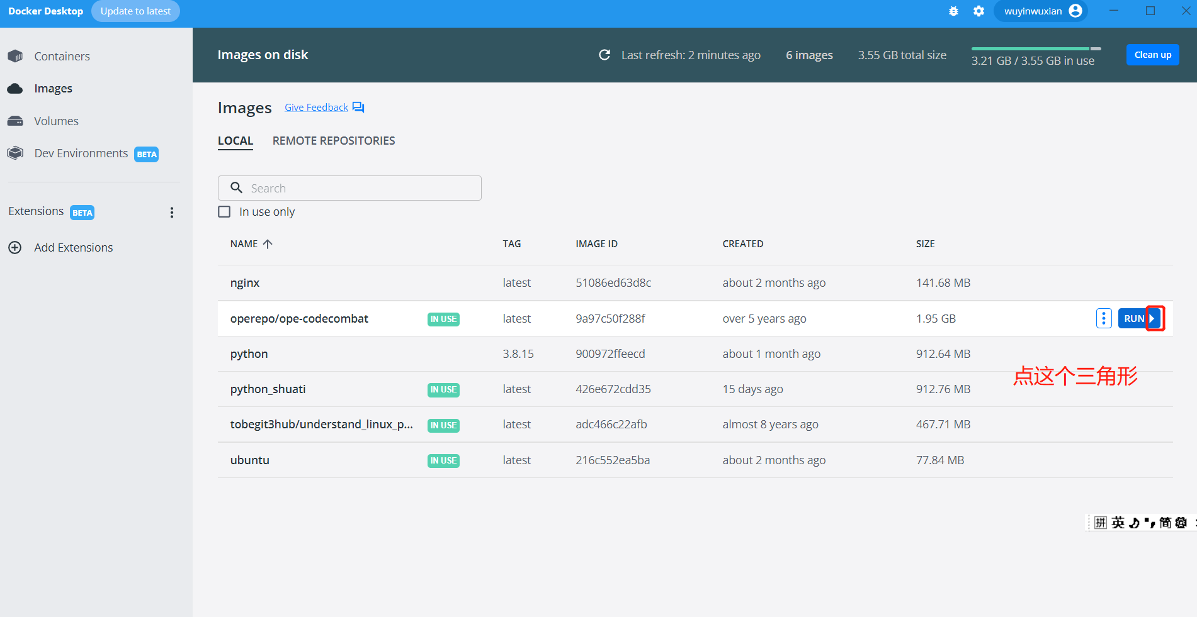Click image ID 426e672cdd35
Image resolution: width=1197 pixels, height=617 pixels.
pos(613,389)
